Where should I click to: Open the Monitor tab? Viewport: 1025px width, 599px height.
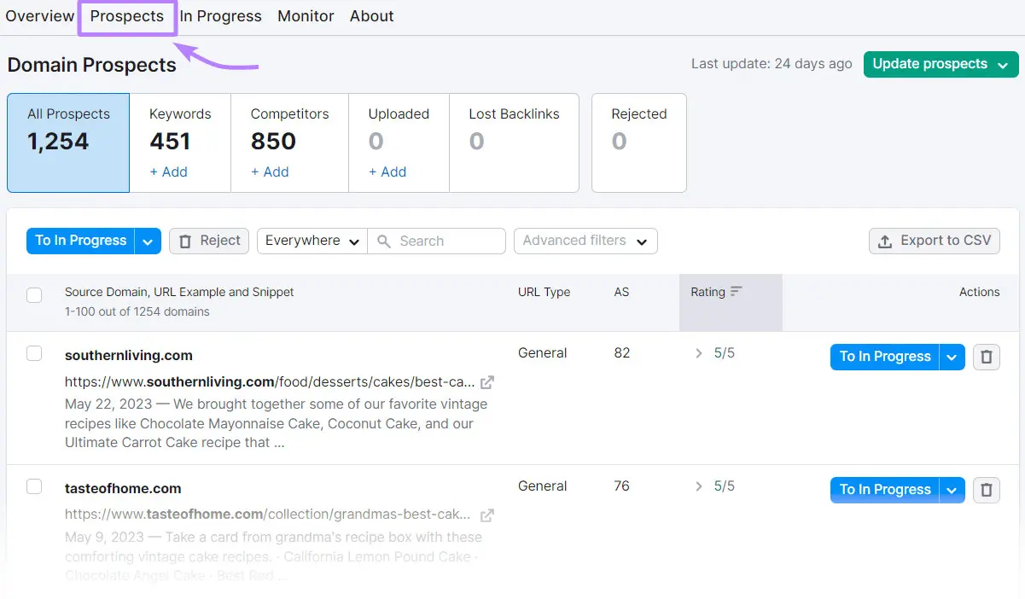[306, 16]
